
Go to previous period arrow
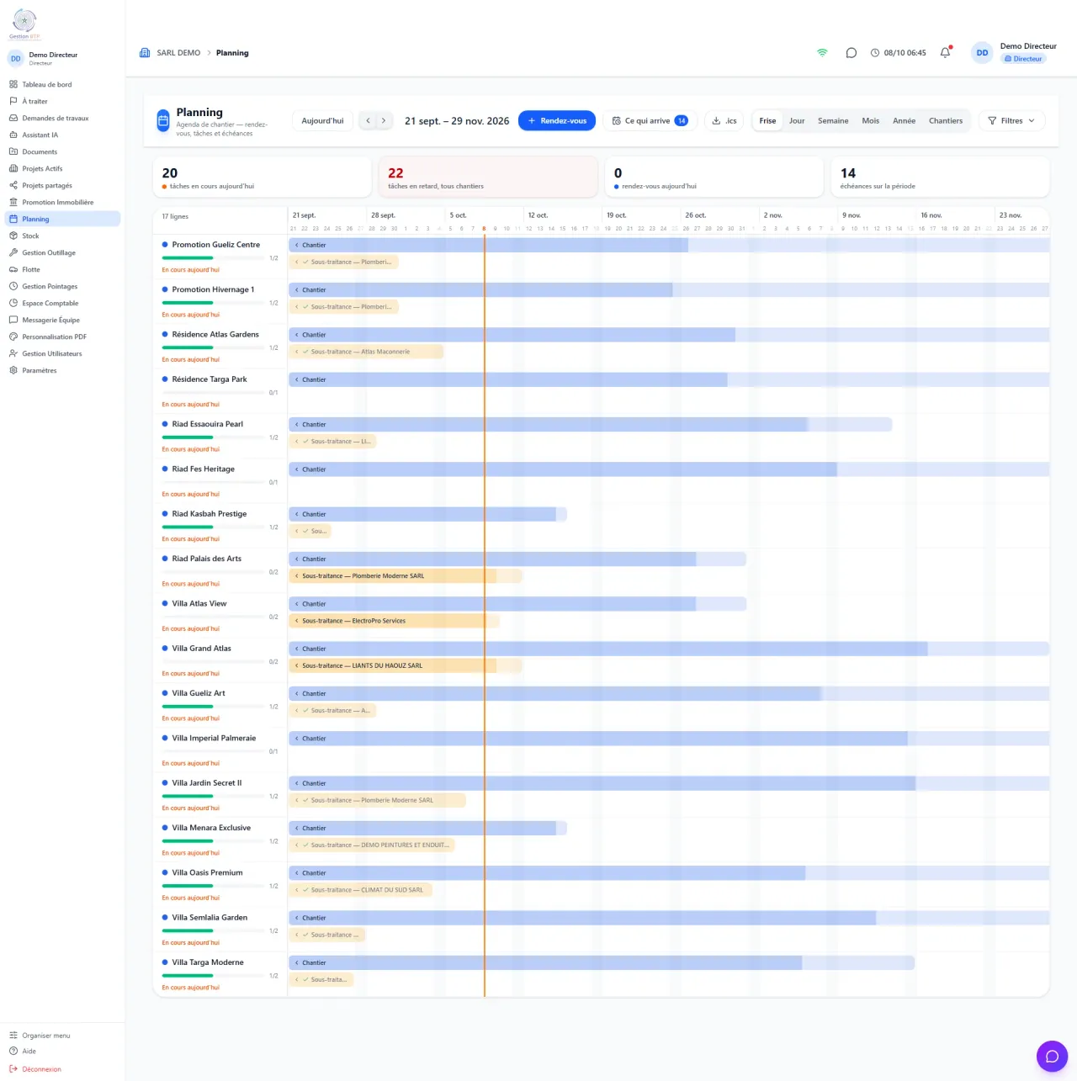point(368,120)
